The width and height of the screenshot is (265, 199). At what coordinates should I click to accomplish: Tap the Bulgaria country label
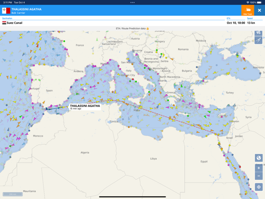(x=187, y=71)
